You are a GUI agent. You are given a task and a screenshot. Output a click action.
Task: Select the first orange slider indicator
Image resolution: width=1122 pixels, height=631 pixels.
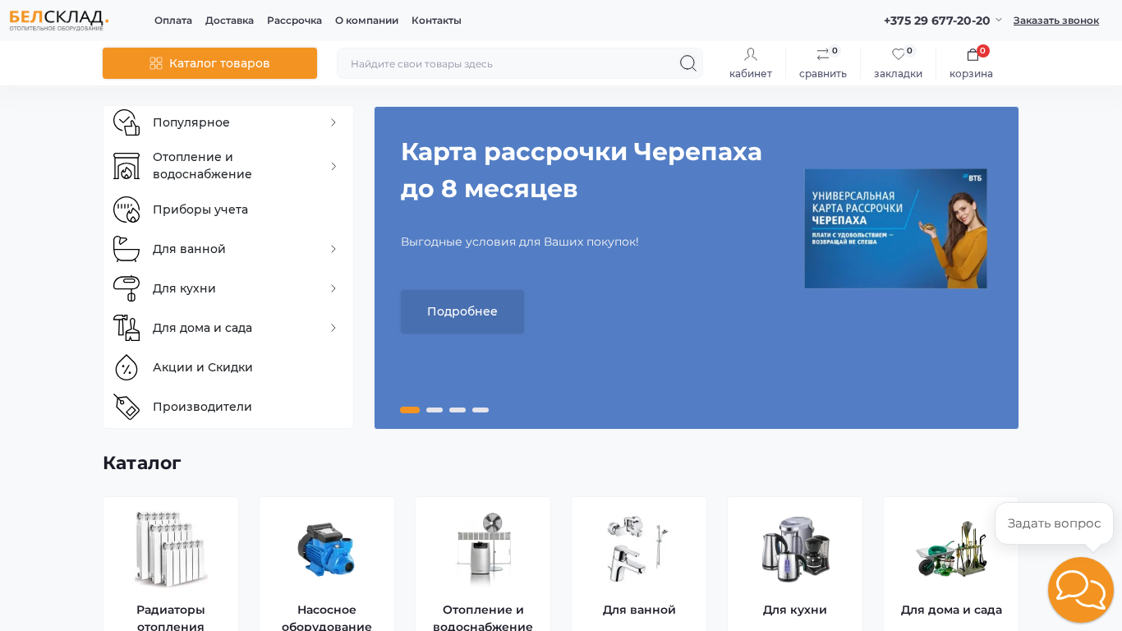click(x=410, y=410)
